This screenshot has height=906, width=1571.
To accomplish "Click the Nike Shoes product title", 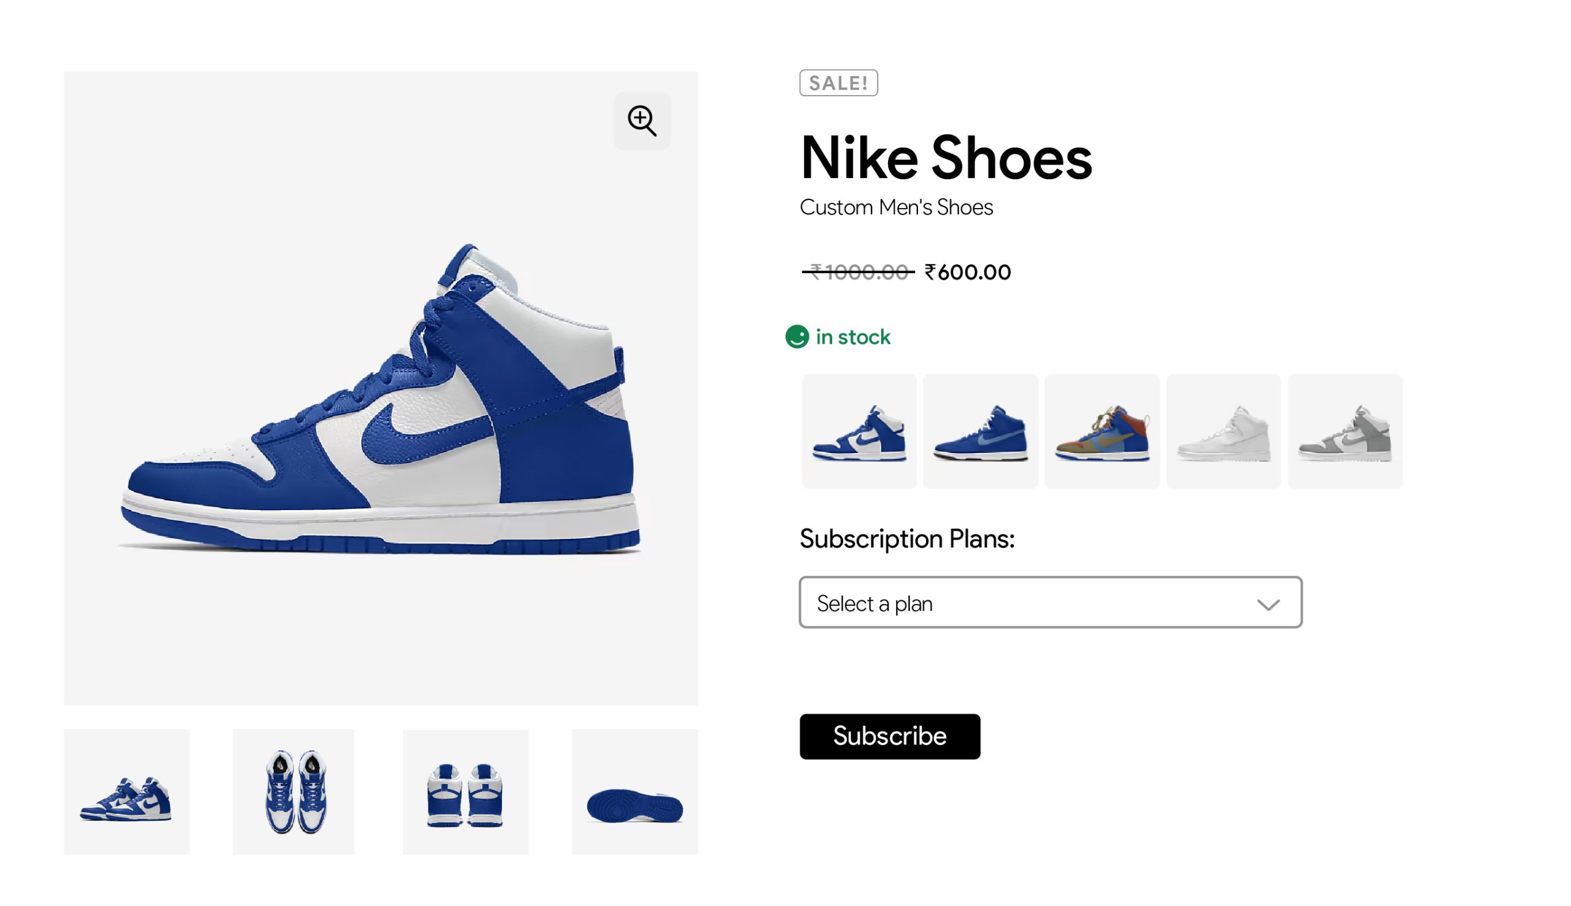I will click(x=945, y=157).
